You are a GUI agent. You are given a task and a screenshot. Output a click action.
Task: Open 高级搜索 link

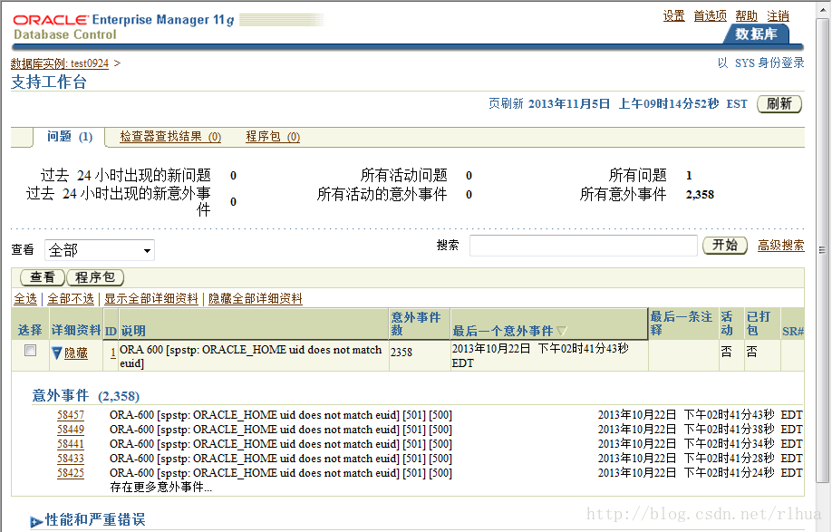click(780, 245)
